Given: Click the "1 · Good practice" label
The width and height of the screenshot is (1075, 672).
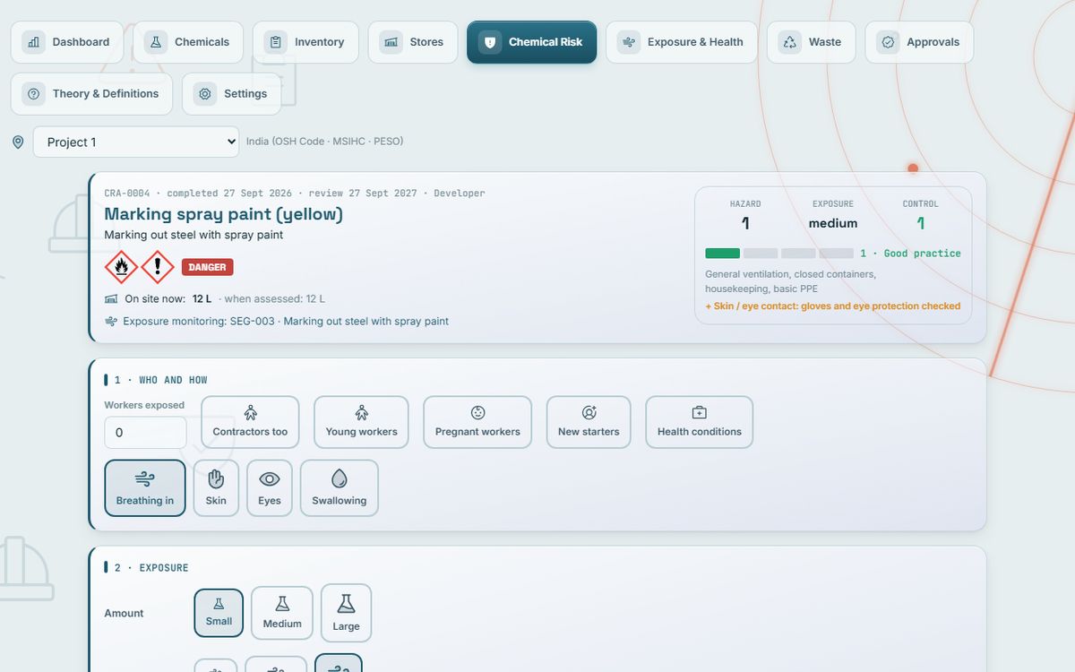Looking at the screenshot, I should coord(910,254).
